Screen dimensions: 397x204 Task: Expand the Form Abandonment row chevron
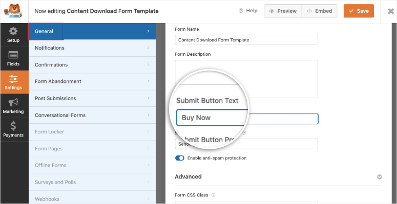pyautogui.click(x=149, y=81)
